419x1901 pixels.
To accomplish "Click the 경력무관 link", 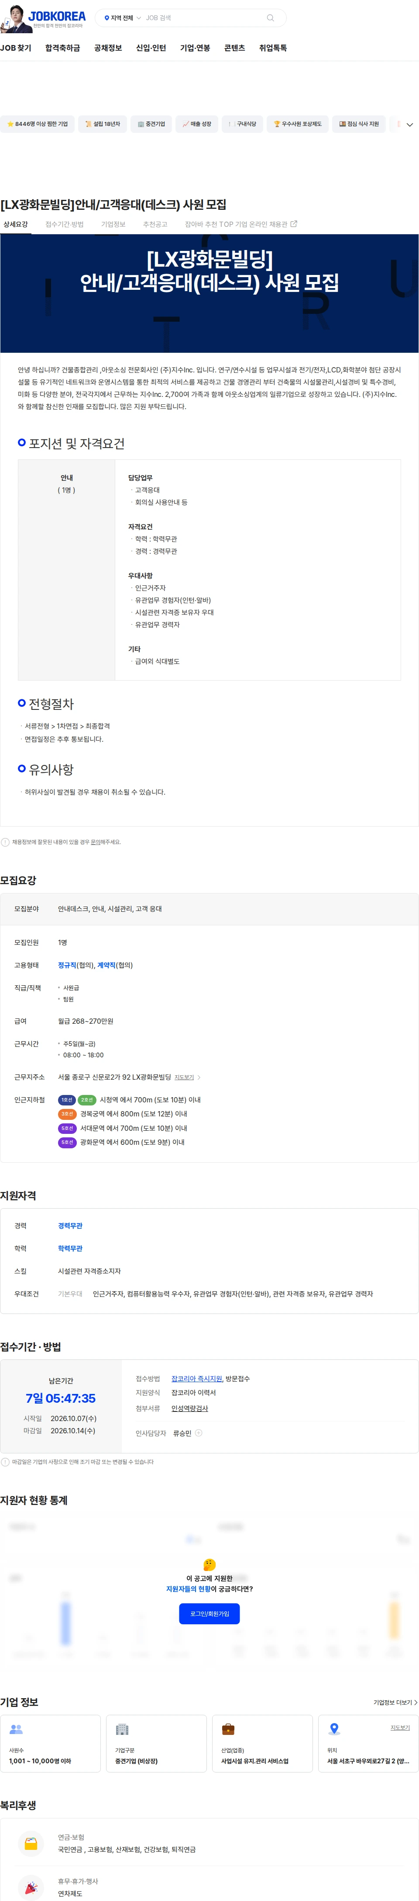I will pyautogui.click(x=70, y=1226).
